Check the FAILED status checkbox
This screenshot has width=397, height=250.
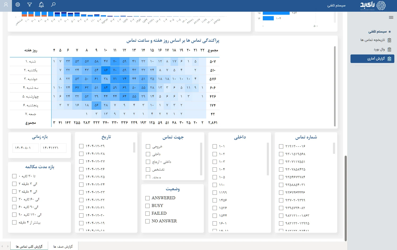(x=147, y=214)
